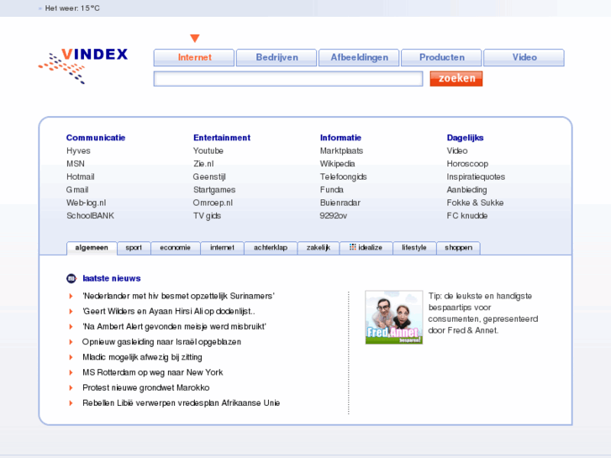Open gasleiding naar Israël headline
Viewport: 611px width, 458px height.
pyautogui.click(x=161, y=342)
